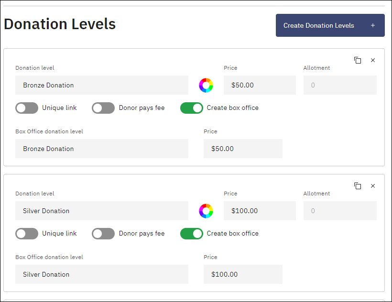Image resolution: width=392 pixels, height=302 pixels.
Task: Click the Box Office price field for Silver Donation
Action: pyautogui.click(x=243, y=274)
